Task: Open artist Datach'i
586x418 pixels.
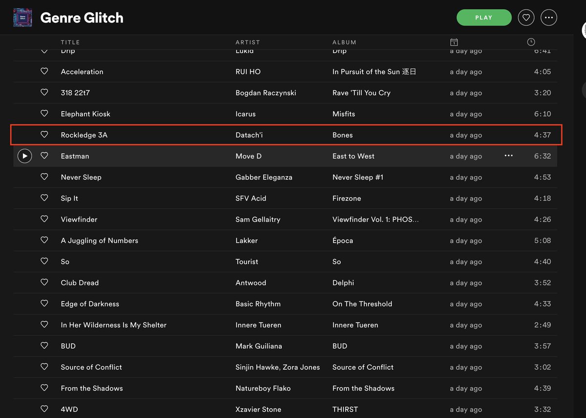Action: (250, 135)
